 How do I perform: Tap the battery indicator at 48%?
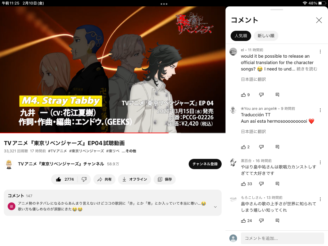317,3
